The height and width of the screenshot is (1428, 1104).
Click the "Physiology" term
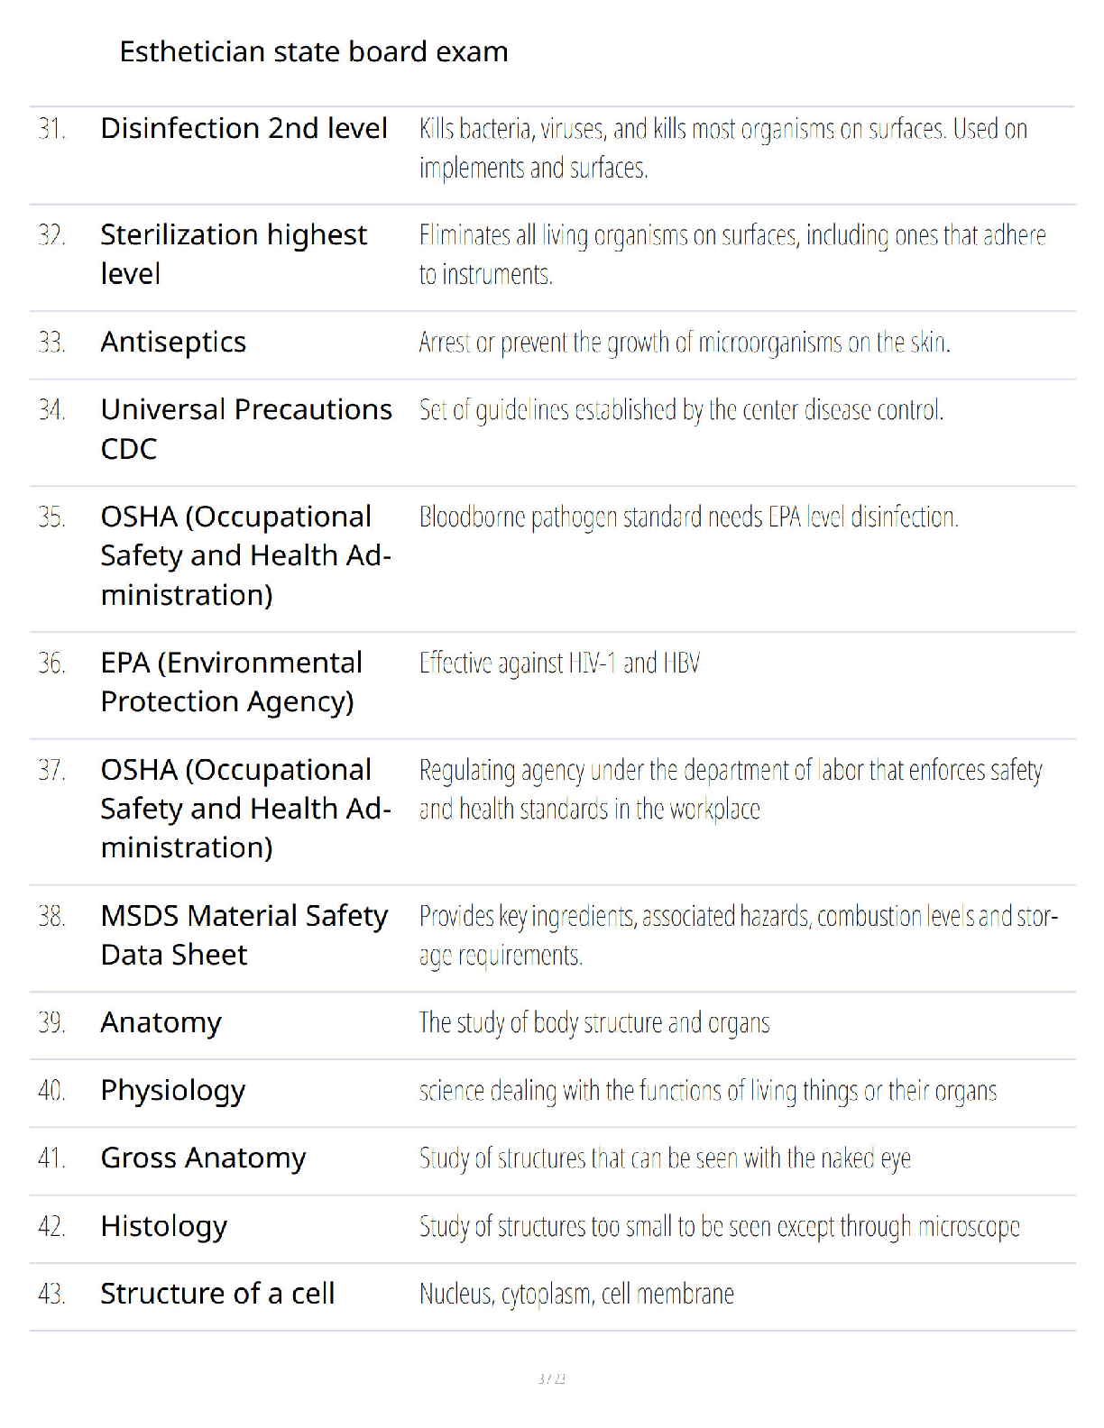[x=173, y=1091]
